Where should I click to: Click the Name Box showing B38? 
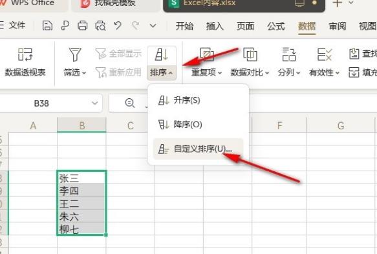click(41, 103)
